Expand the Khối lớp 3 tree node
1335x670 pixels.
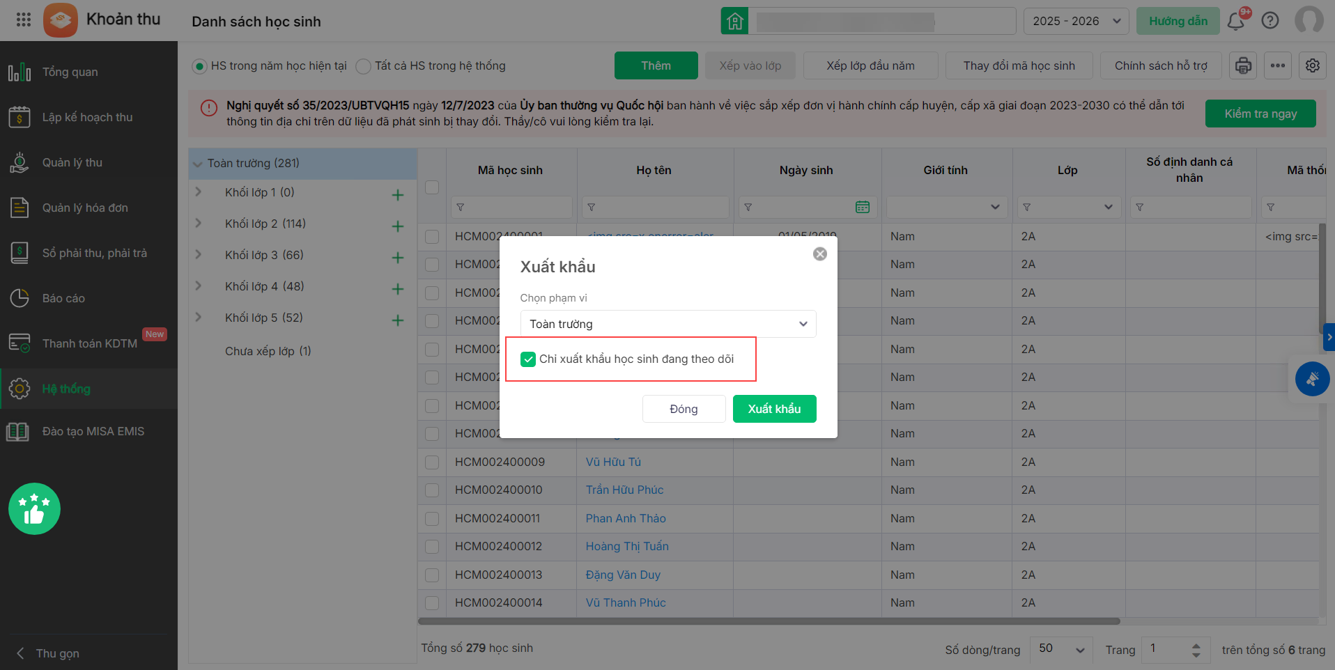(199, 255)
